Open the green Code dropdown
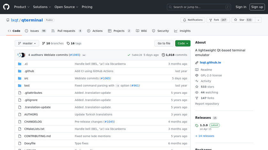Screen dimensions: 268x150 182,44
